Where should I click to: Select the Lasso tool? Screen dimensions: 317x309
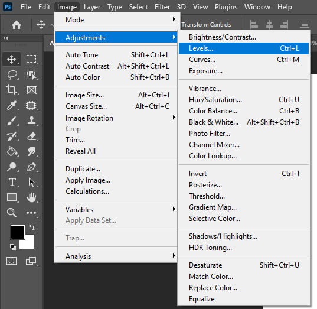(x=12, y=74)
